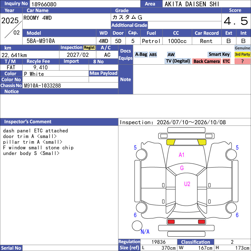Viewport: 251px width, 251px height.
Task: Click the Inspector's Comment header
Action: (59, 122)
